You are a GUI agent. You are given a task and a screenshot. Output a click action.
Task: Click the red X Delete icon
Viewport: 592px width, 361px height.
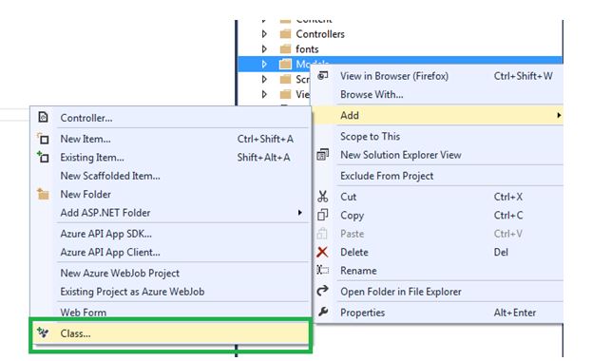pyautogui.click(x=322, y=252)
